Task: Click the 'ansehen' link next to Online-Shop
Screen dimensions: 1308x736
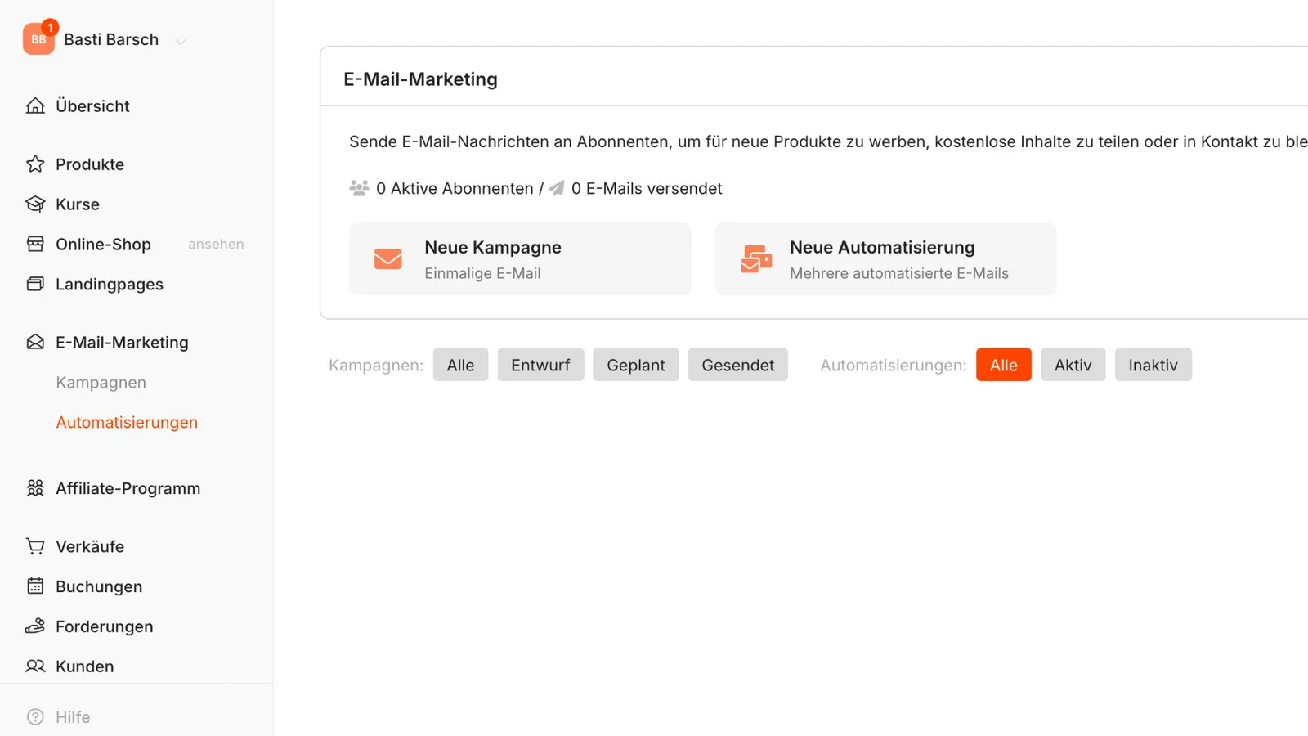Action: (216, 245)
